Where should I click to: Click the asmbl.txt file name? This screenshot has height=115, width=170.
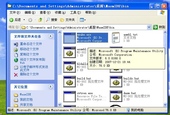point(130,34)
